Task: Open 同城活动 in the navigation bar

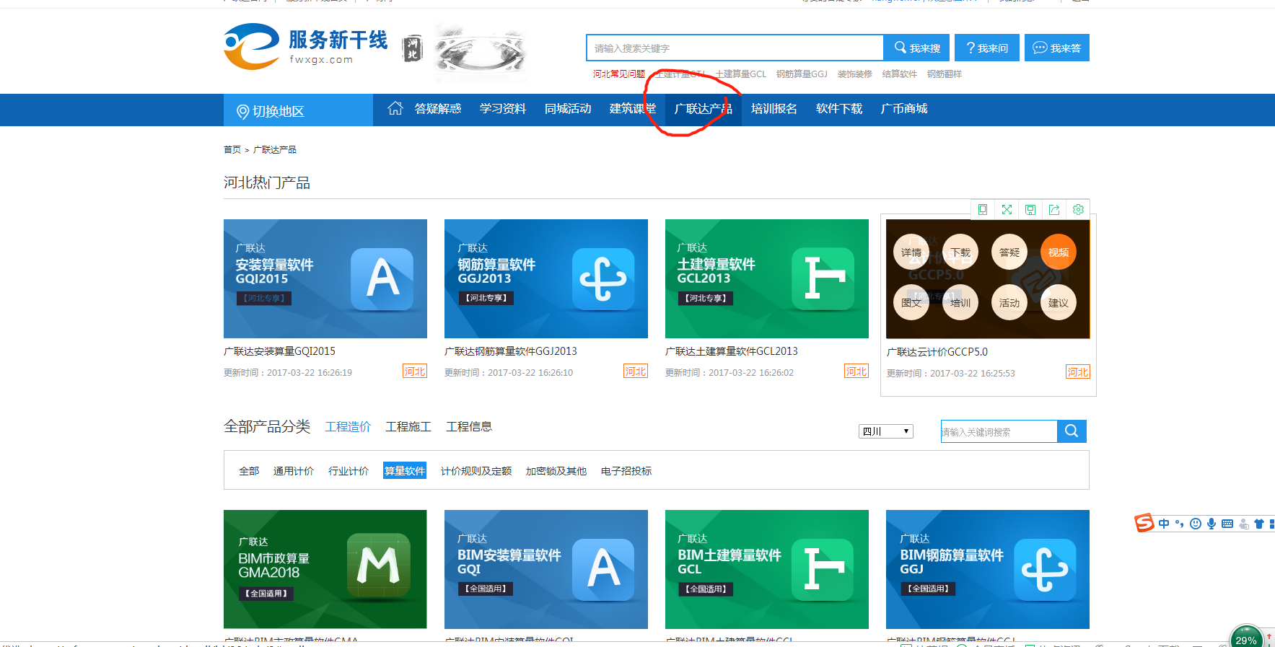Action: tap(568, 108)
